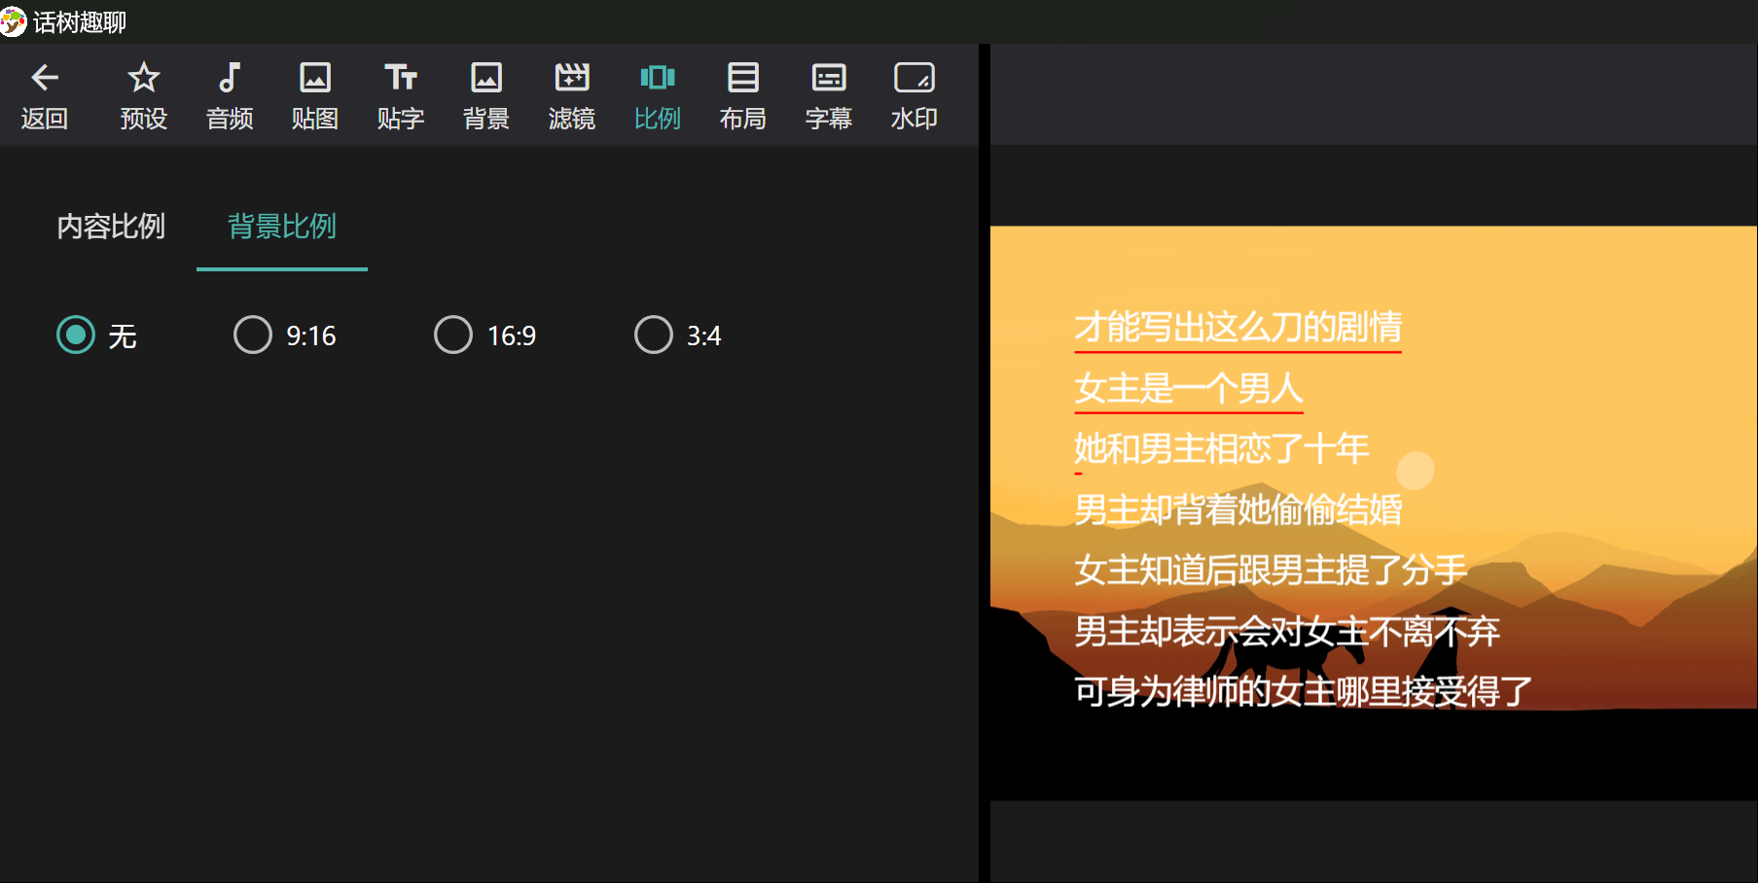Viewport: 1758px width, 883px height.
Task: Click the ratio (比例) toolbar icon
Action: [x=658, y=79]
